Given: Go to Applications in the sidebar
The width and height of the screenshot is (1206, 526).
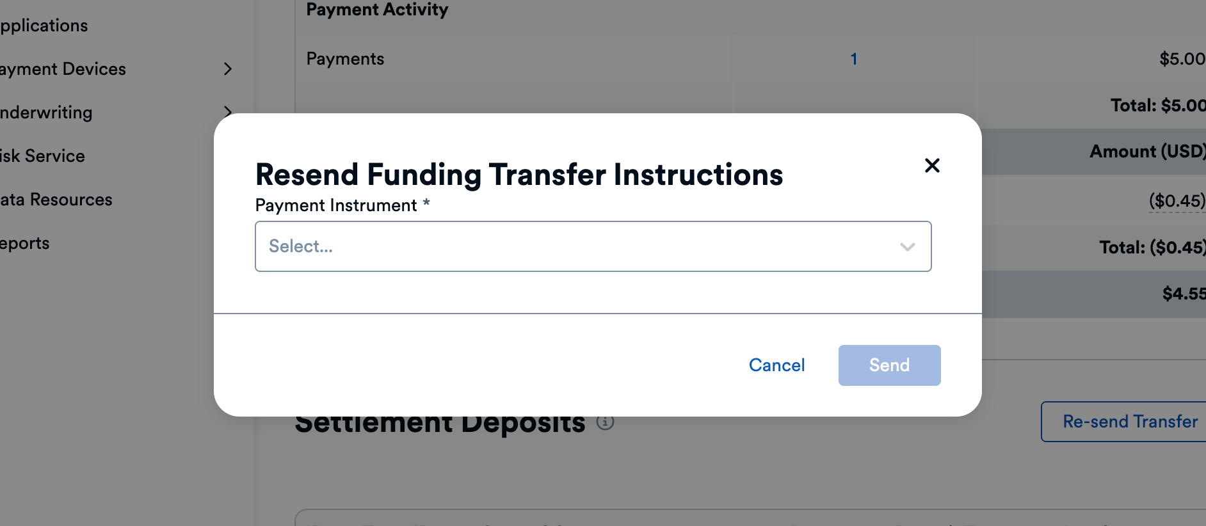Looking at the screenshot, I should coord(44,26).
